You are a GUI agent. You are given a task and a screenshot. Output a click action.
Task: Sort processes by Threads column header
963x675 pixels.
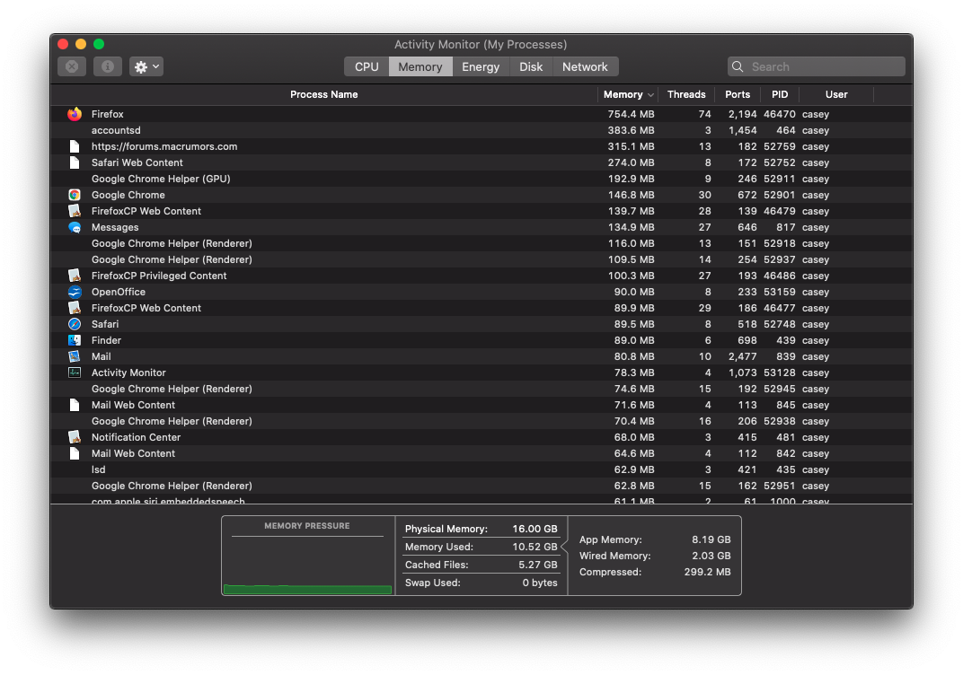pos(686,94)
